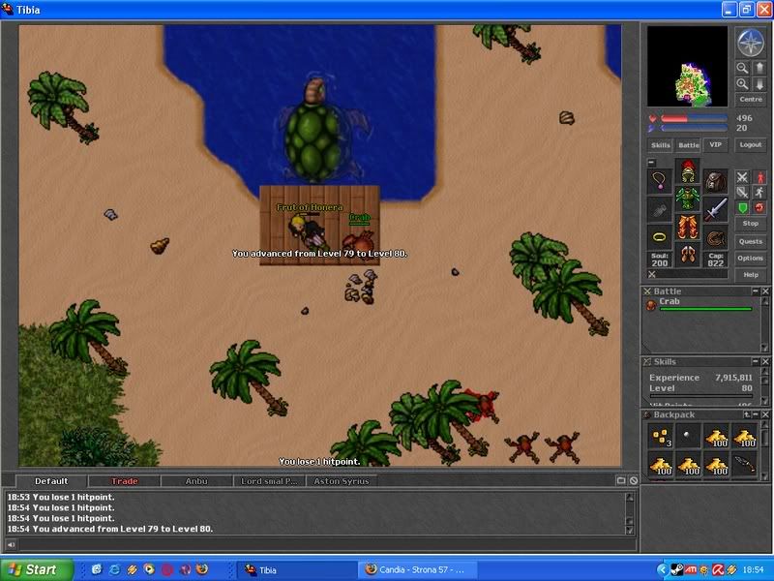The width and height of the screenshot is (774, 581).
Task: Click the backpack equipment slot
Action: tap(715, 181)
